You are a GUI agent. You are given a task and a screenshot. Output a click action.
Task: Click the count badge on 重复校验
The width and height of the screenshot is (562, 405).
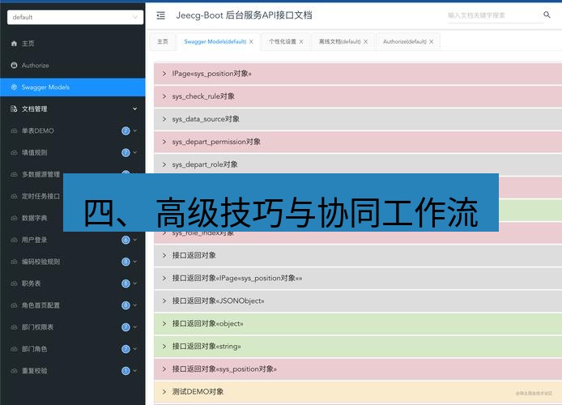pos(126,371)
